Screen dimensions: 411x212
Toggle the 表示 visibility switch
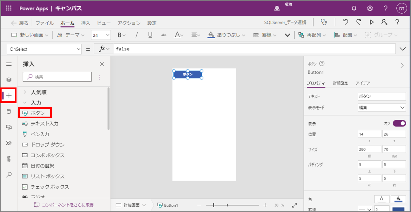click(399, 123)
